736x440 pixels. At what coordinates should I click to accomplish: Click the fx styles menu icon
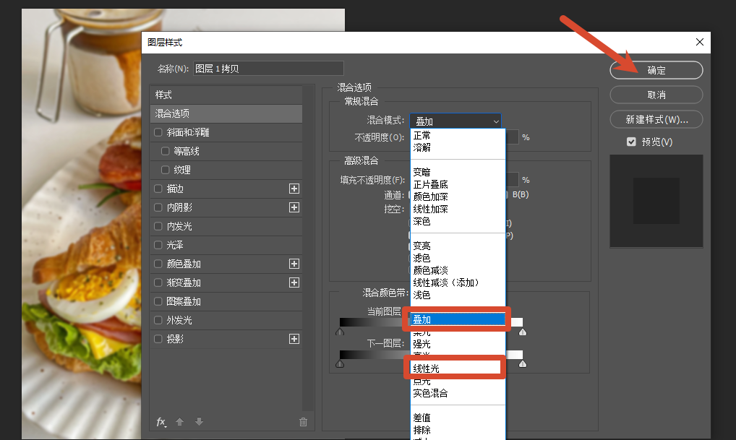click(x=161, y=422)
